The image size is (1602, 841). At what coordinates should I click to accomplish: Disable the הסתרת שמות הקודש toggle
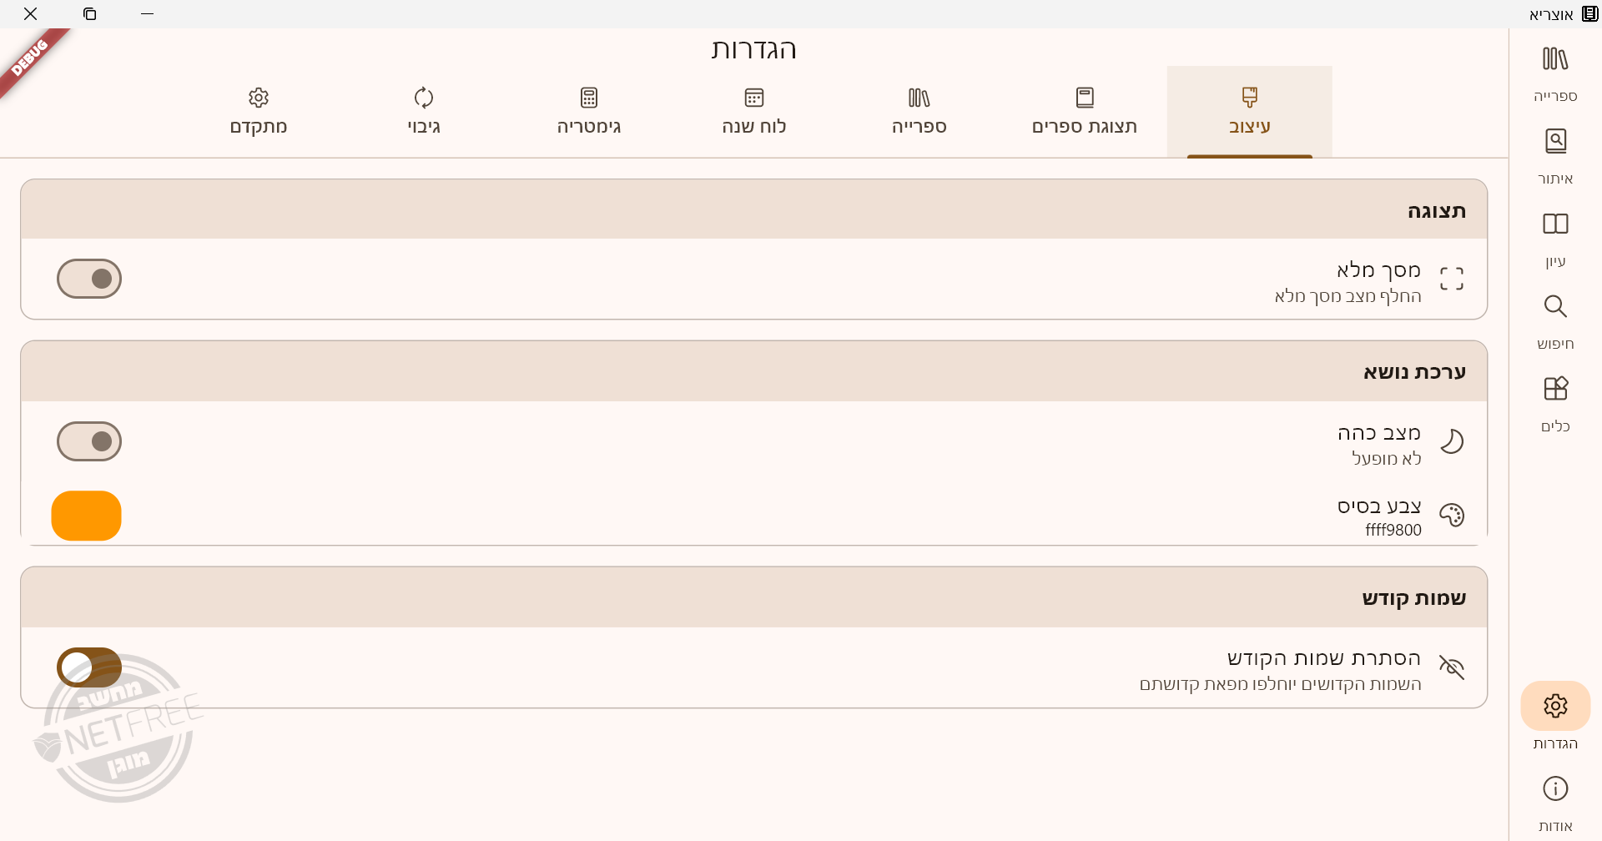click(89, 667)
